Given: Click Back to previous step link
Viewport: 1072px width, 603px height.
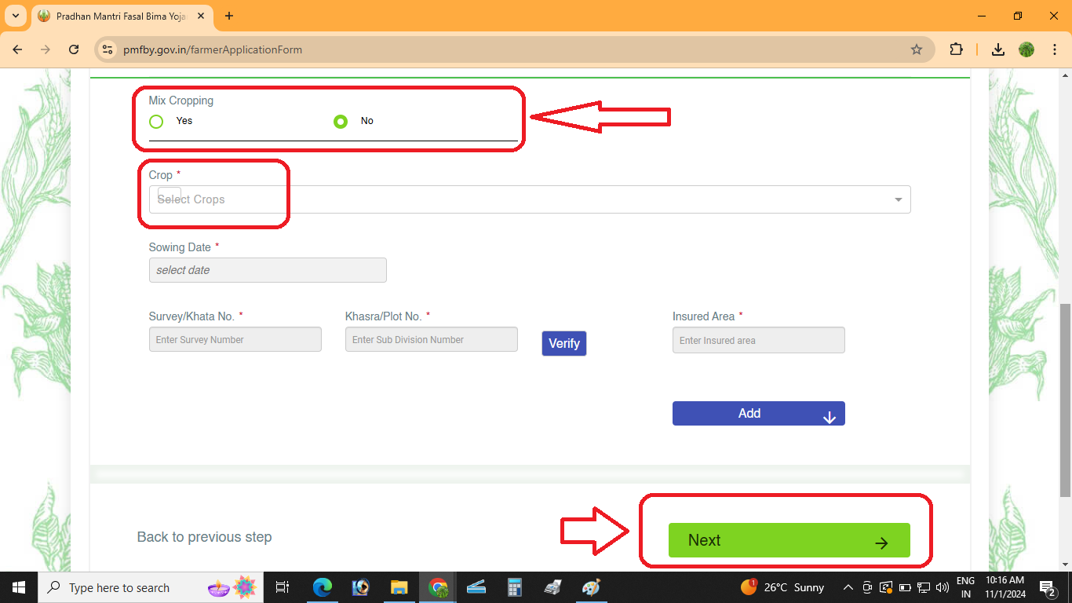Looking at the screenshot, I should [x=204, y=537].
